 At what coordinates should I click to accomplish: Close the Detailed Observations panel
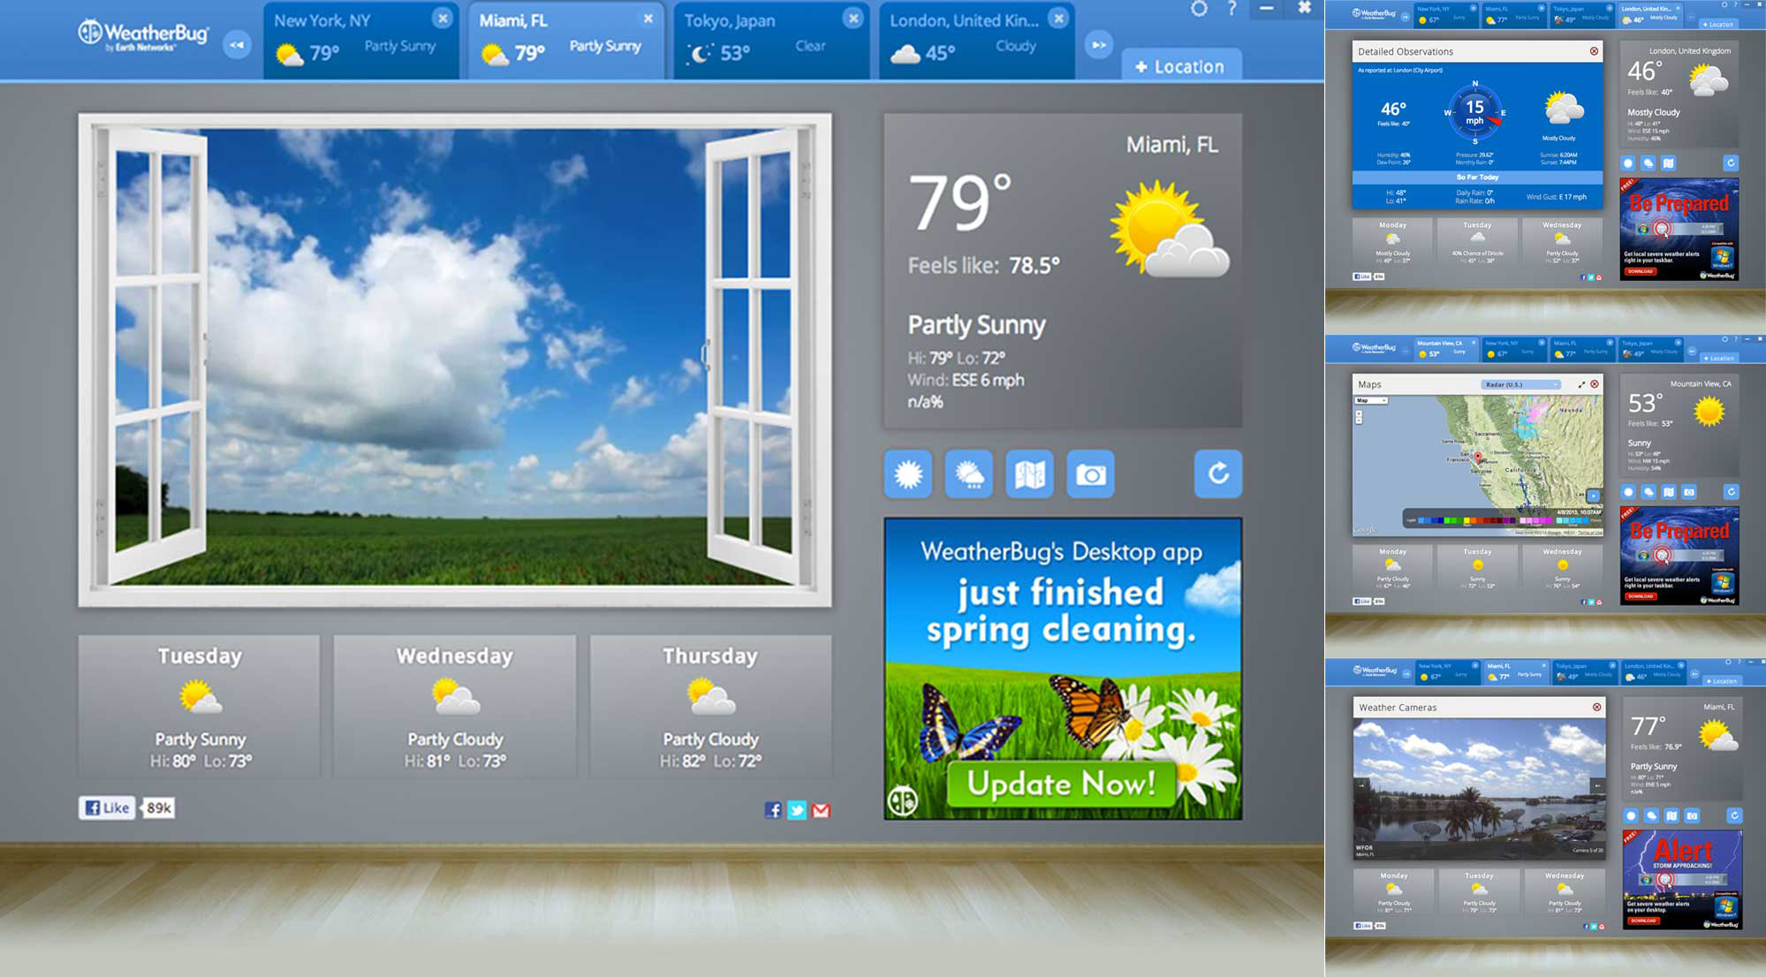(1595, 51)
